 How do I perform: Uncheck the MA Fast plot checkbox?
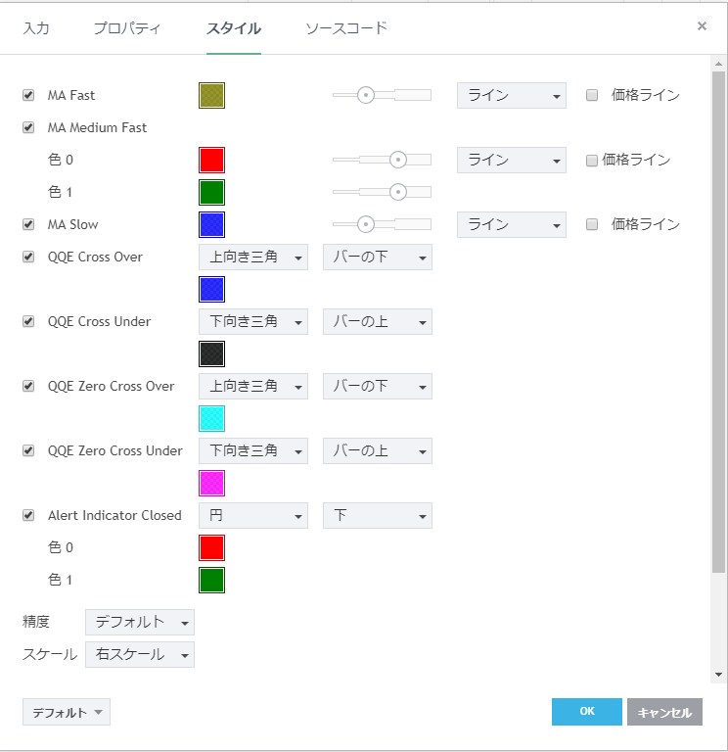[x=28, y=95]
